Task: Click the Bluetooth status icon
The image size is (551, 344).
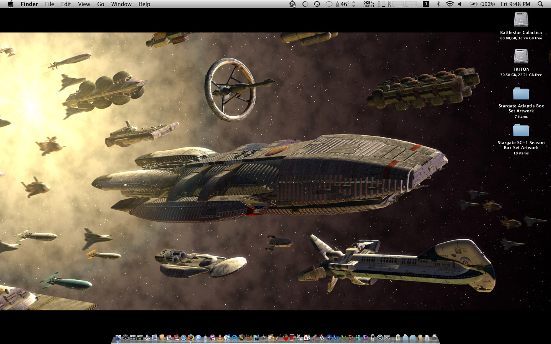Action: pos(439,4)
